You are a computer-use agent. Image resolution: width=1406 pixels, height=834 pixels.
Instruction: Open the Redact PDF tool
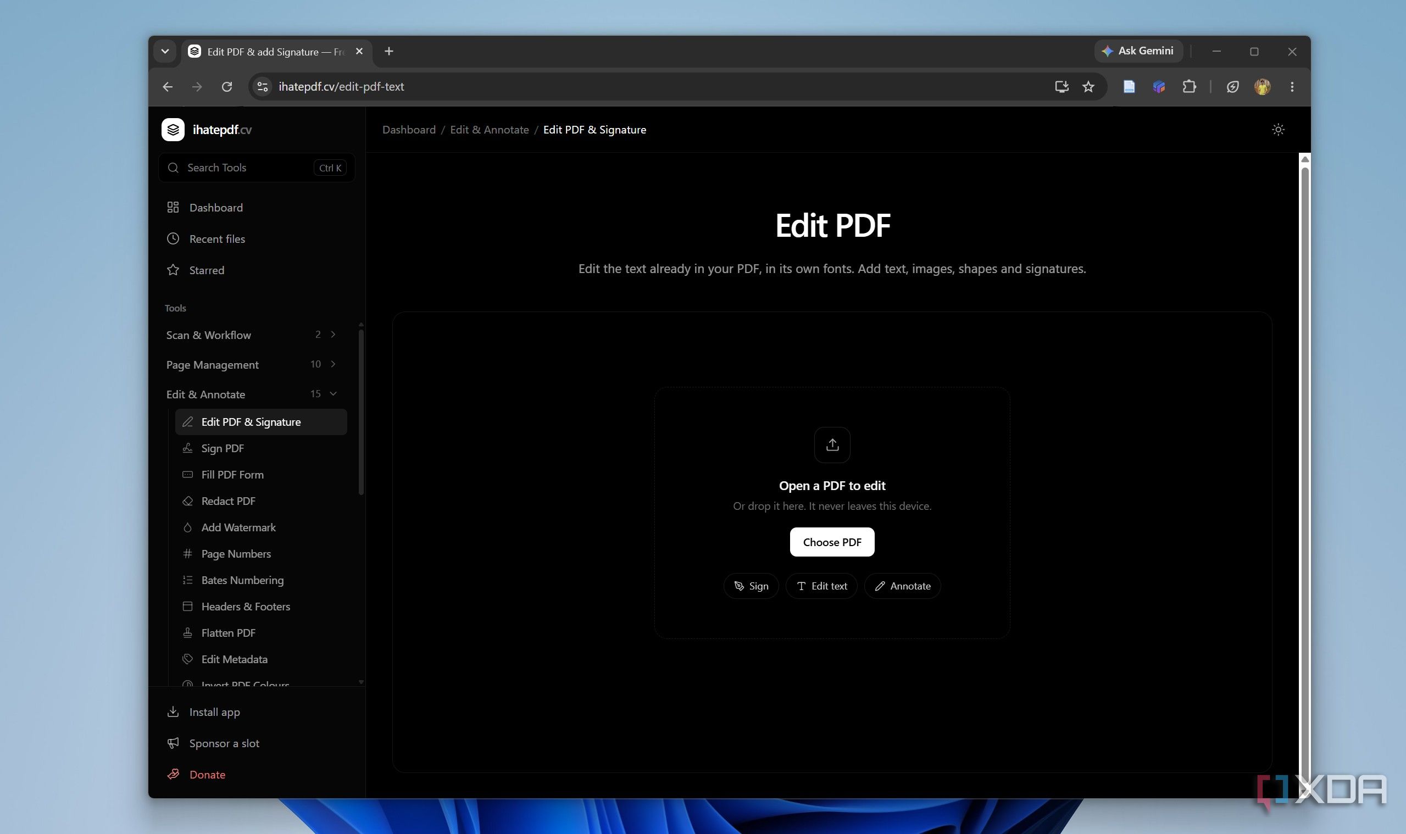261,501
